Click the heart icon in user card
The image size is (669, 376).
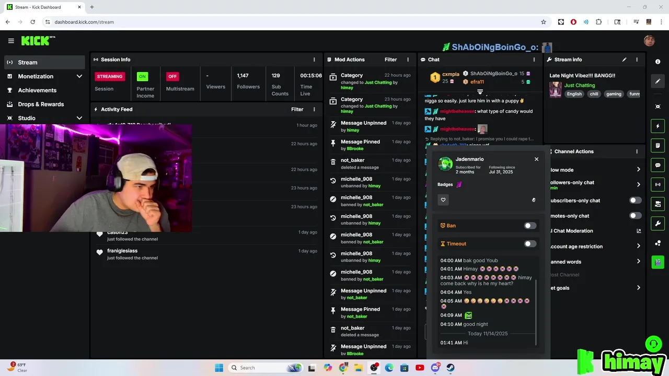point(443,199)
